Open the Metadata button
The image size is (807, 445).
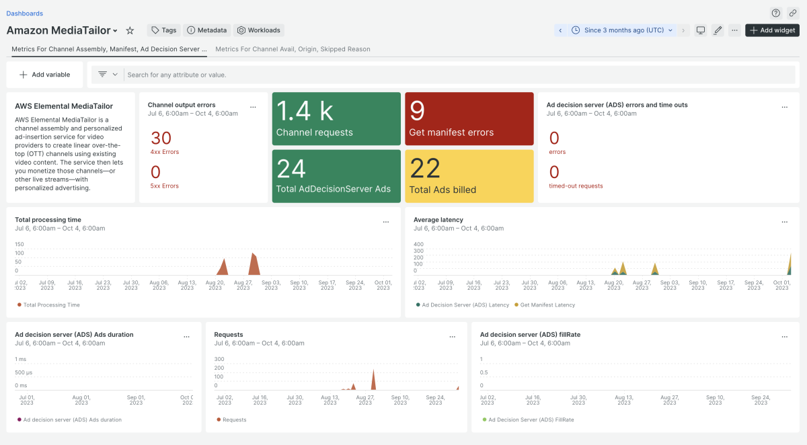click(207, 30)
